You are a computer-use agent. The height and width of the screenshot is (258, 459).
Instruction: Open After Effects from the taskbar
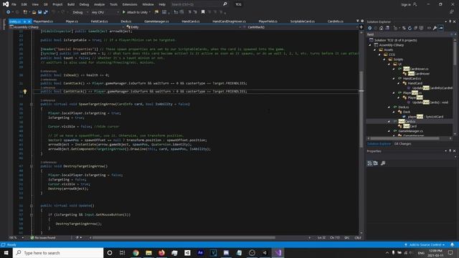[200, 253]
